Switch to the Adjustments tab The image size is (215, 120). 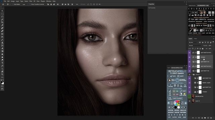pos(192,6)
